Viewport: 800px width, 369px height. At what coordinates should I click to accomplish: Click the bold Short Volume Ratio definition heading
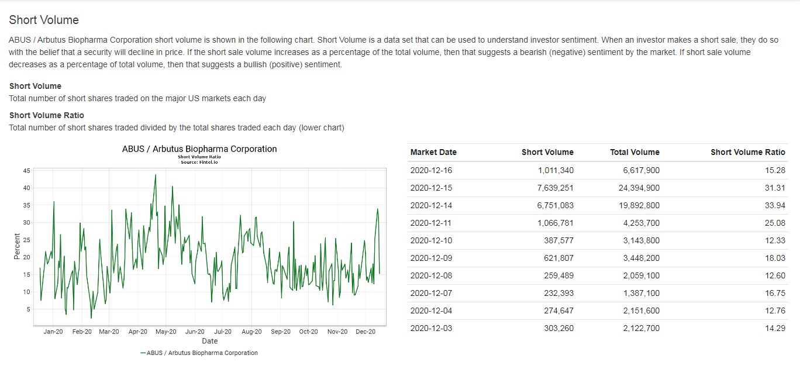coord(47,115)
